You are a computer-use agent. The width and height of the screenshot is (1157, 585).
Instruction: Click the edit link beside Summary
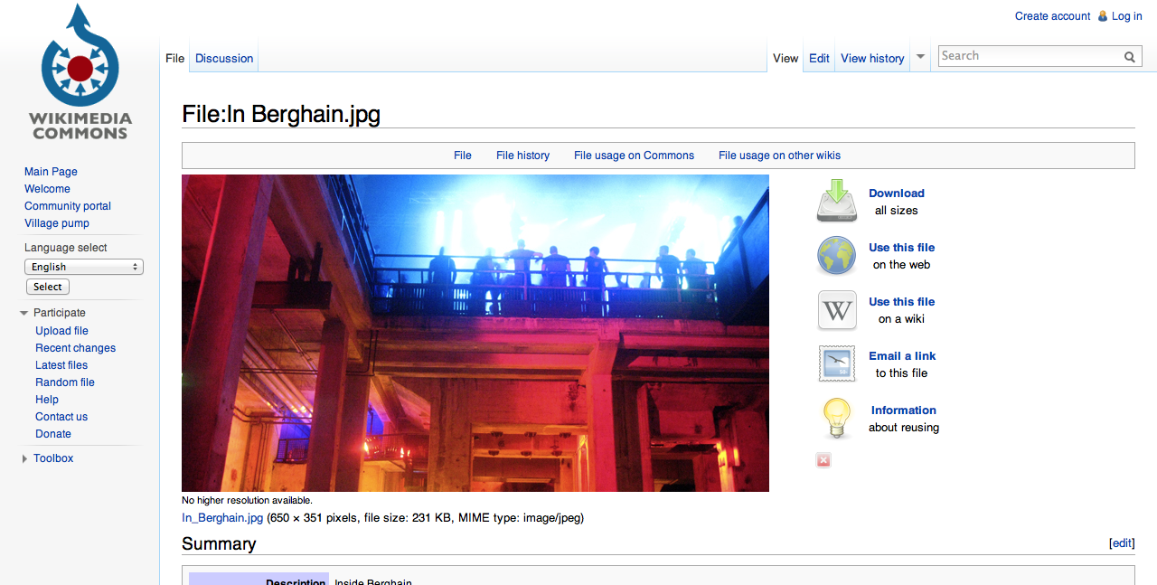(x=1122, y=543)
